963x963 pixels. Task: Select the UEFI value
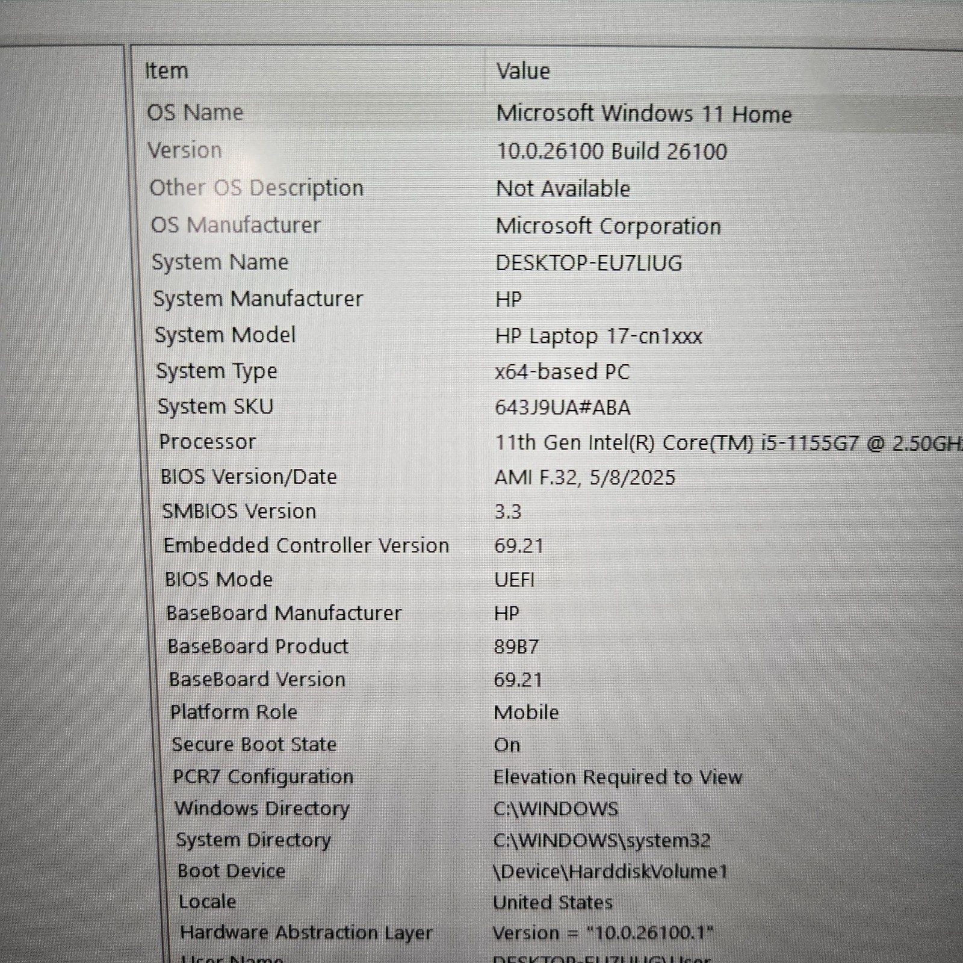(514, 580)
